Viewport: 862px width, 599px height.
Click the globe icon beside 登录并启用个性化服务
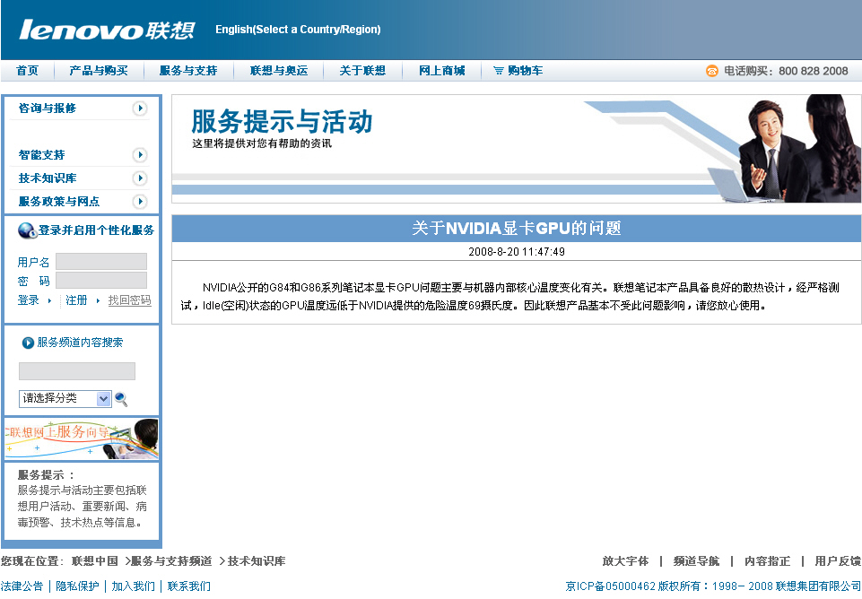click(27, 230)
